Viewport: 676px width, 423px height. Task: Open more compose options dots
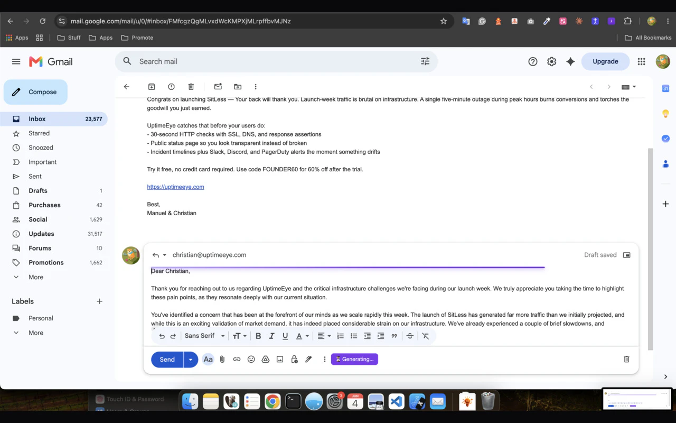coord(325,360)
